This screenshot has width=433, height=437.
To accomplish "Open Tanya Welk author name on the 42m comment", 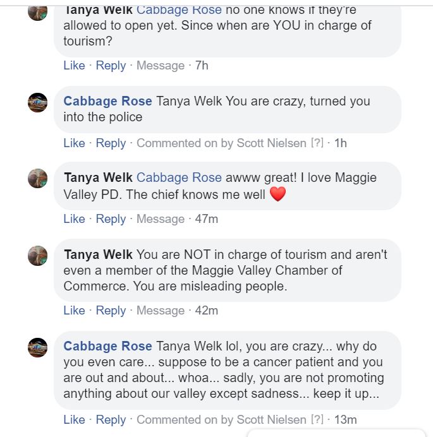I will point(98,254).
